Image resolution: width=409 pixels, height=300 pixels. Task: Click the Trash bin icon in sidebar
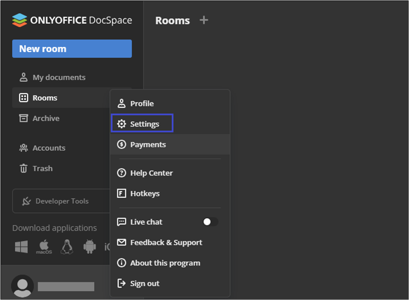pos(24,169)
